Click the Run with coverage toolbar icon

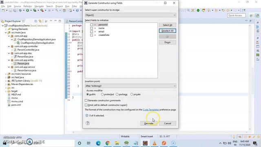[x=35, y=10]
